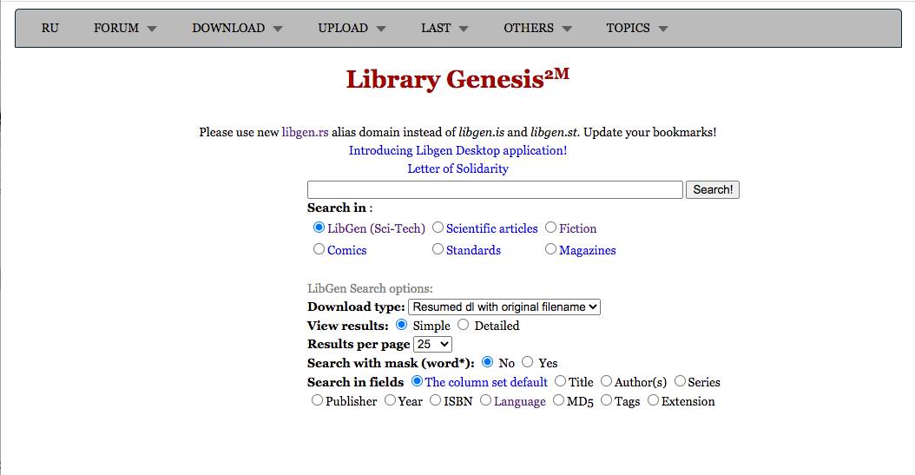Select the Fiction search option
Image resolution: width=915 pixels, height=475 pixels.
pyautogui.click(x=551, y=228)
